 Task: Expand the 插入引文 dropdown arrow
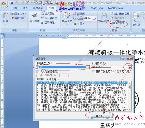(x=67, y=25)
